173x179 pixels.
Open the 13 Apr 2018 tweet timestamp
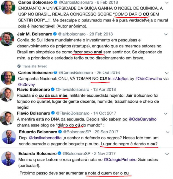(104, 89)
